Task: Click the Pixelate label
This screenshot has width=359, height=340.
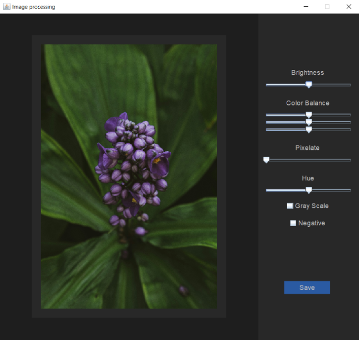Action: pos(307,148)
